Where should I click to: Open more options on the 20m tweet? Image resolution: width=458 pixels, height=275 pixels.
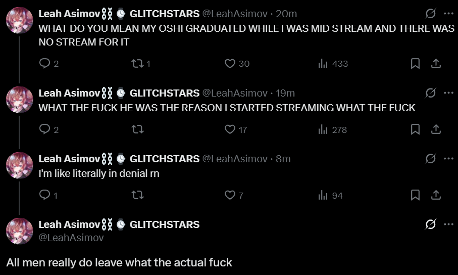coord(448,14)
